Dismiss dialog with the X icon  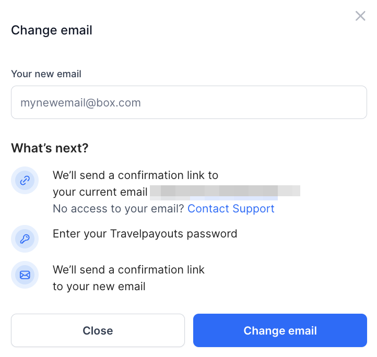(360, 16)
